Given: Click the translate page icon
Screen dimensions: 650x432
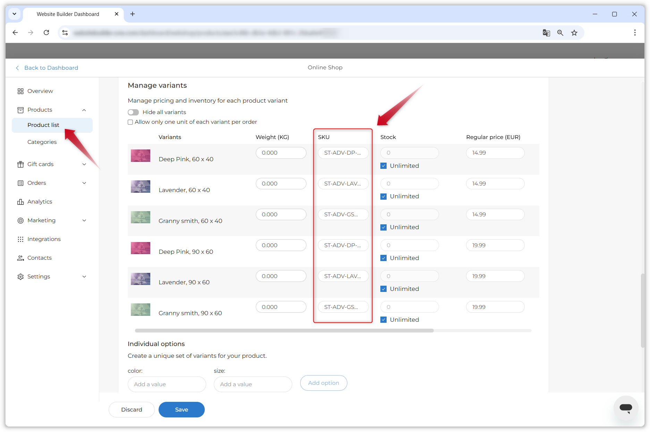Looking at the screenshot, I should tap(546, 33).
